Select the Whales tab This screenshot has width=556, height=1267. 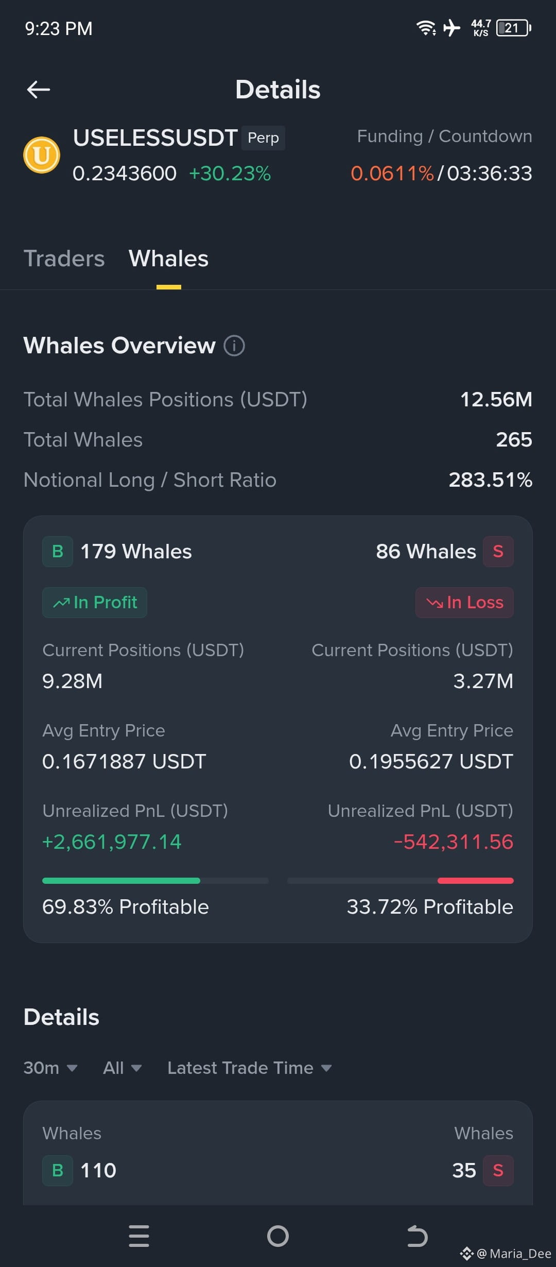pos(169,259)
